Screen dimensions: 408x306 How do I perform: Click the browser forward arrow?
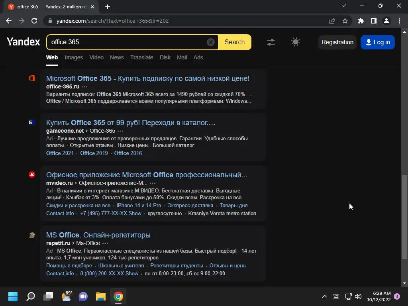click(22, 21)
